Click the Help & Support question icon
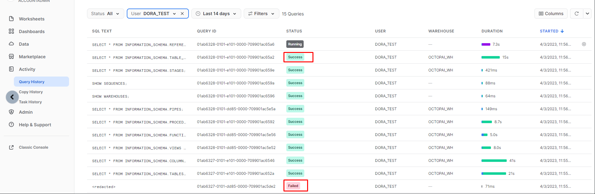Viewport: 595px width, 194px height. pos(11,125)
